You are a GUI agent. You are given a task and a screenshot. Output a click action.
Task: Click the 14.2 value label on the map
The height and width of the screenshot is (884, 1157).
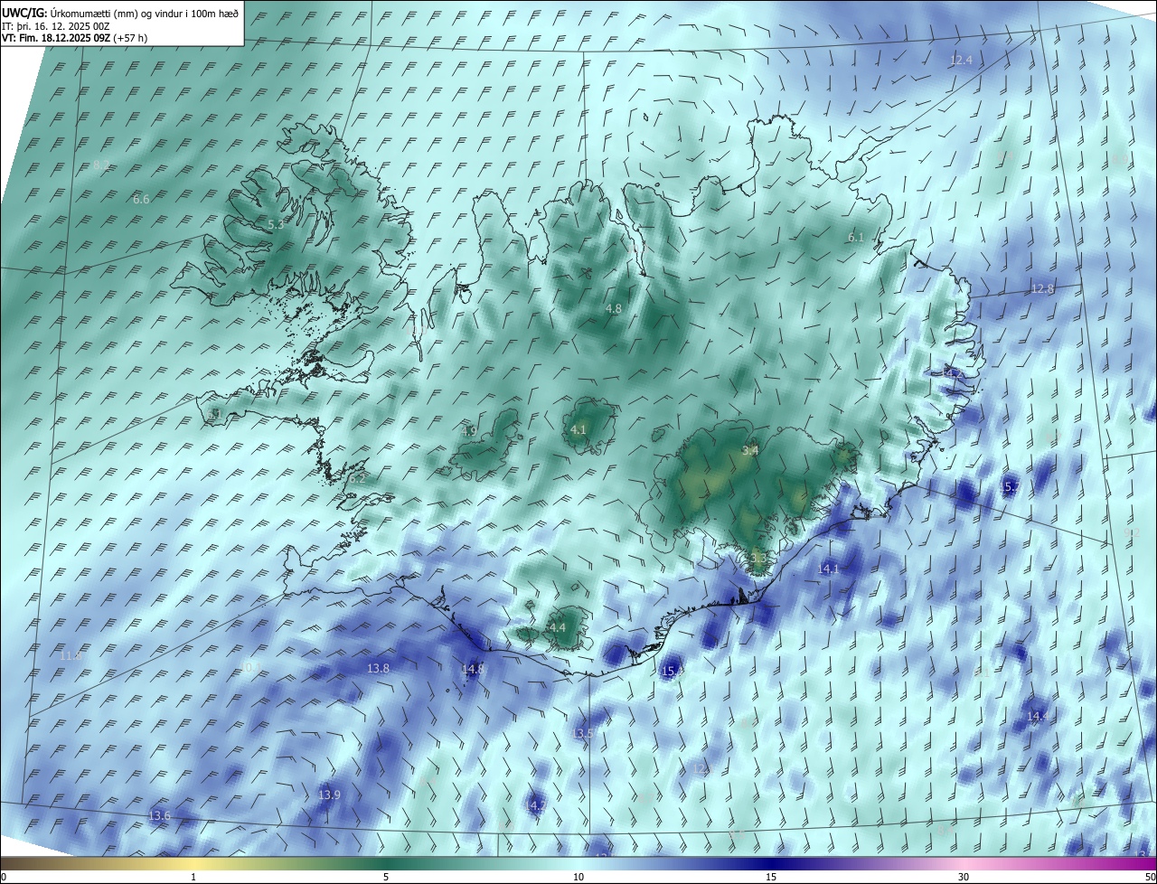pyautogui.click(x=952, y=372)
